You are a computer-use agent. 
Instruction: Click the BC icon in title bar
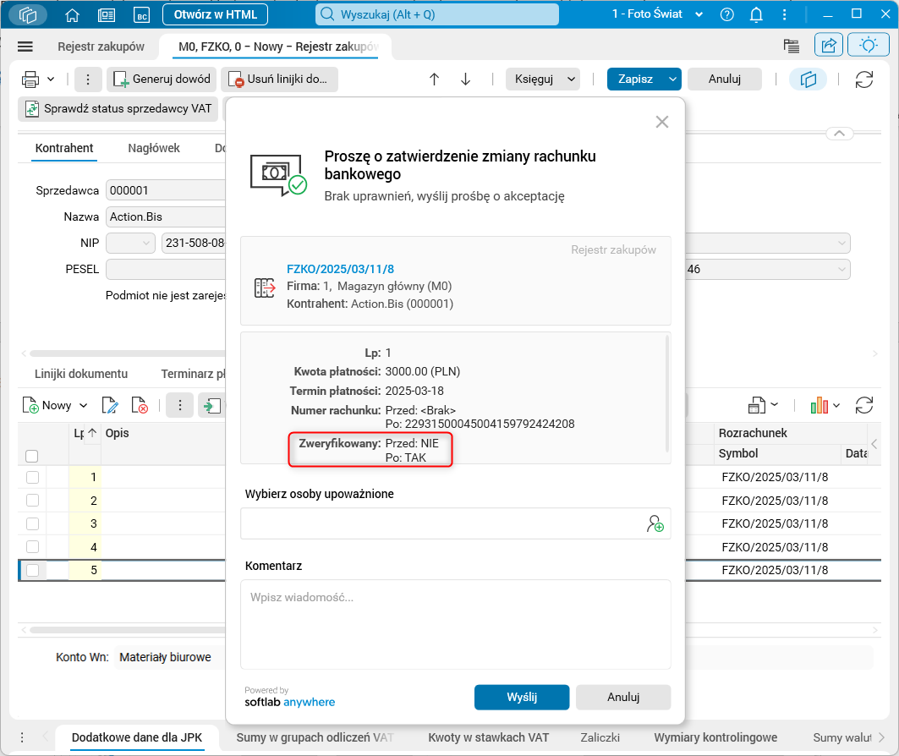point(141,15)
